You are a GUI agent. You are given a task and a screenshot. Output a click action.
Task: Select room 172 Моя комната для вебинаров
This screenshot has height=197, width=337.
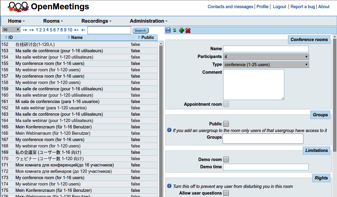(x=79, y=171)
